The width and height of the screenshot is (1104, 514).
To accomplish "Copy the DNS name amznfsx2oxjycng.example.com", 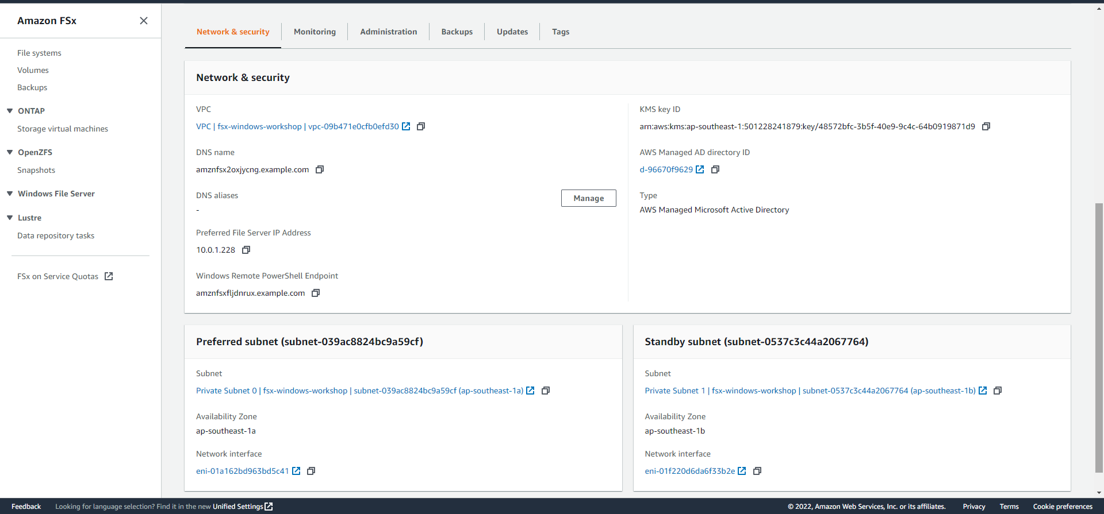I will coord(320,169).
